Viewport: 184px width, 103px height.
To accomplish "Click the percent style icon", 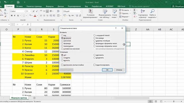I will [70, 15].
